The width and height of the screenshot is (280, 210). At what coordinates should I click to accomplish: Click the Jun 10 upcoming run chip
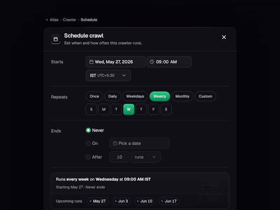click(145, 201)
